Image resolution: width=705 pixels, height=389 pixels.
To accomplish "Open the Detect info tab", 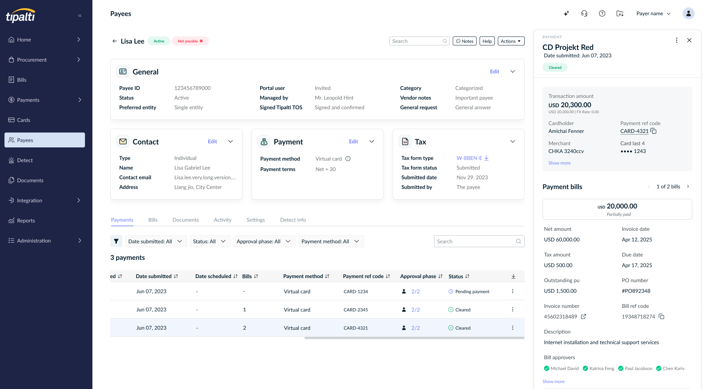I will pyautogui.click(x=293, y=220).
